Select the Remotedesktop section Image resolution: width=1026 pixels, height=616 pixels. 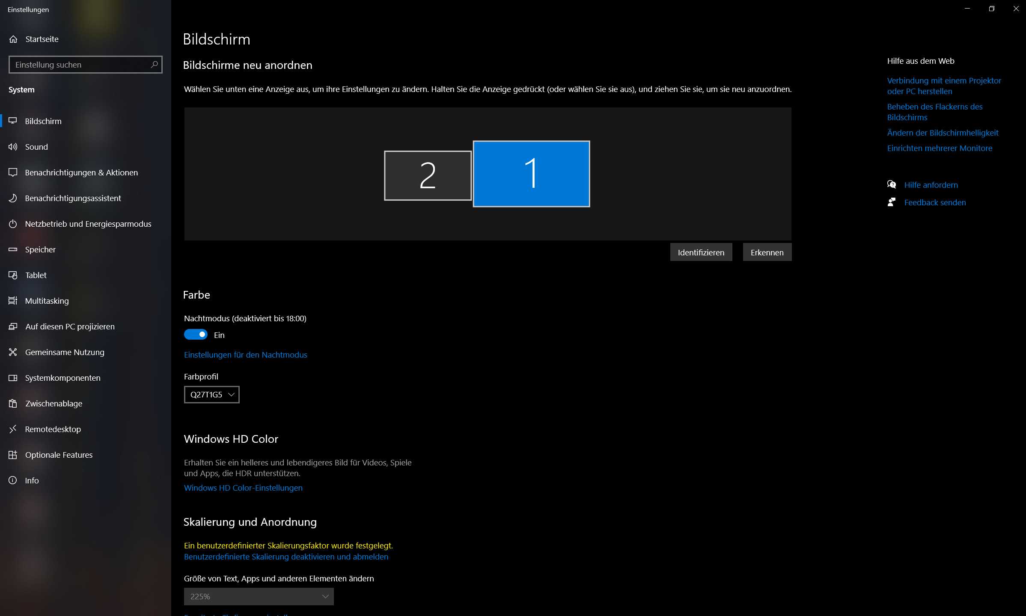click(52, 429)
